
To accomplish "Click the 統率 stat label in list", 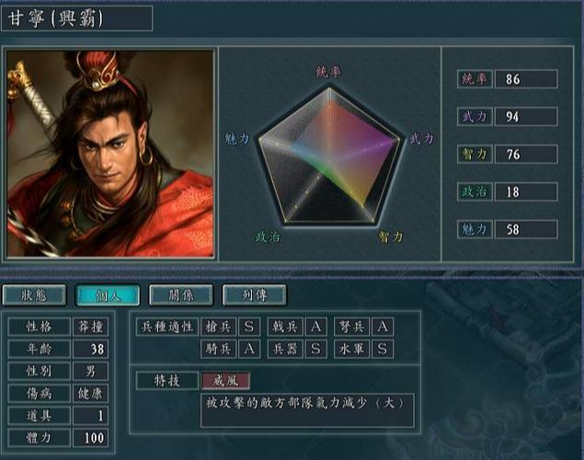I will pos(475,79).
